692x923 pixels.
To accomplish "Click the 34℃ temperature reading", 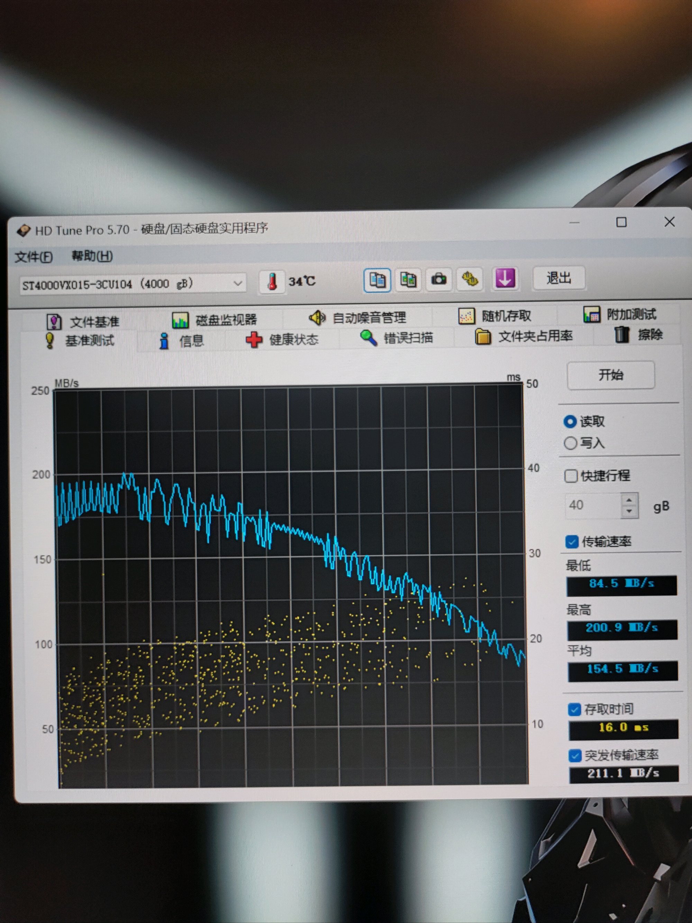I will [302, 281].
